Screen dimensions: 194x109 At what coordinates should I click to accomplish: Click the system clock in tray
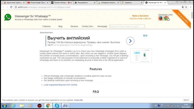[186, 106]
